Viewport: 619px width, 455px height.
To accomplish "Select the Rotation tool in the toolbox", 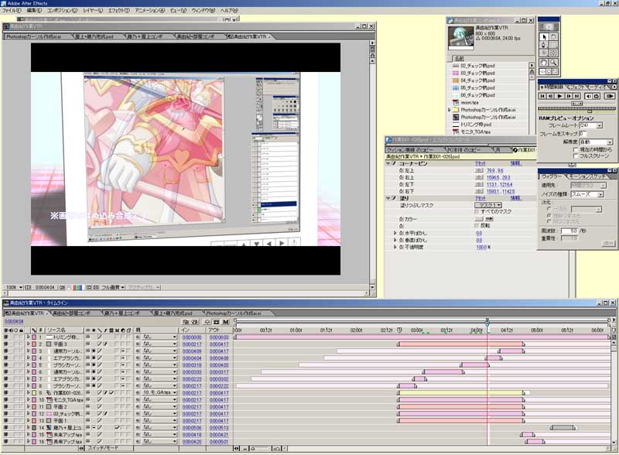I will click(553, 36).
